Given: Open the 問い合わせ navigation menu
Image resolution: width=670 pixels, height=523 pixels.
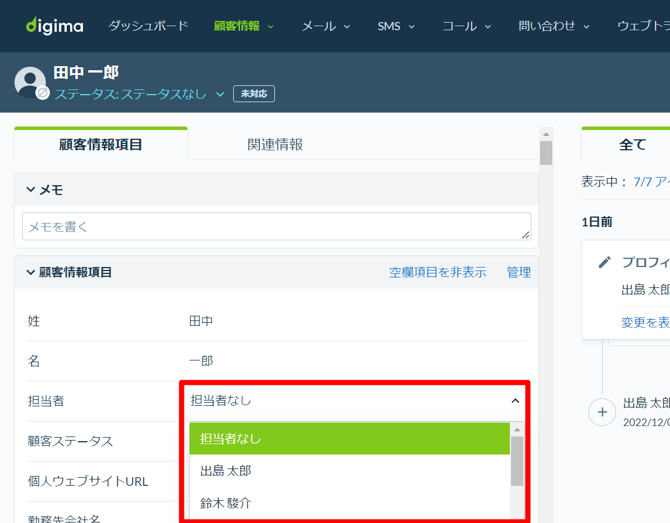Looking at the screenshot, I should coord(554,26).
